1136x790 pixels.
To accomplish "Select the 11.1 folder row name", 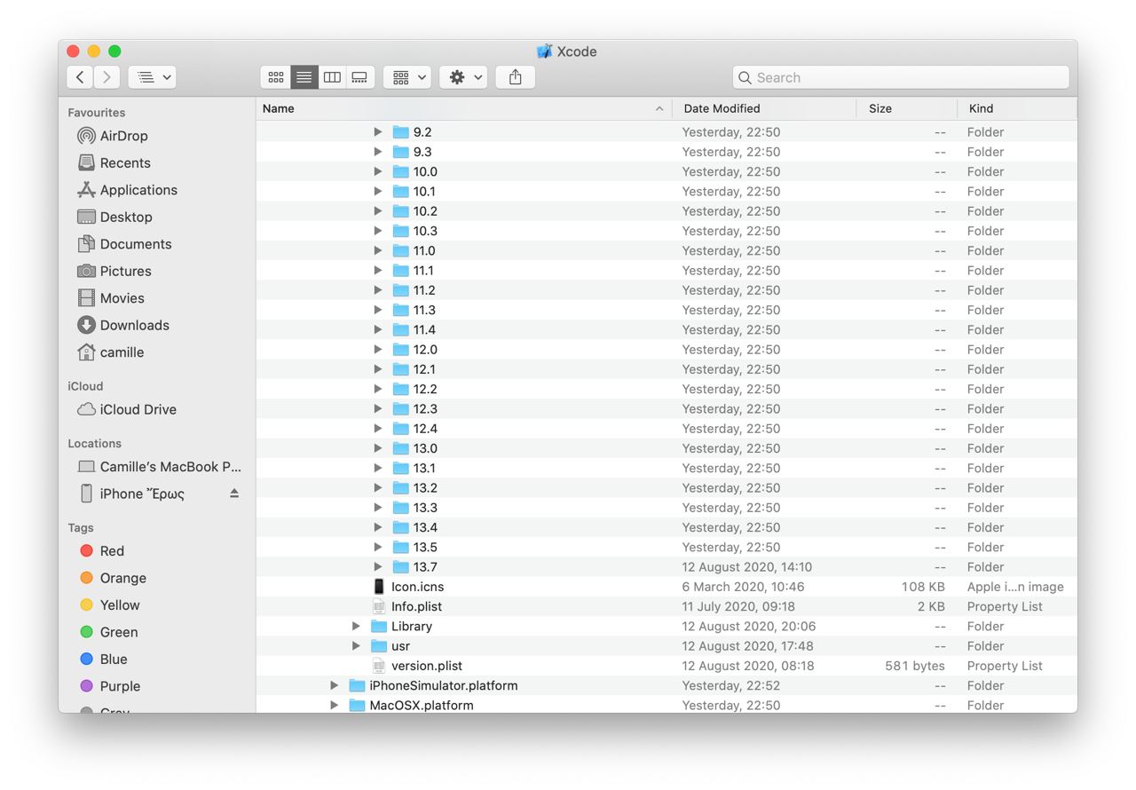I will [423, 270].
